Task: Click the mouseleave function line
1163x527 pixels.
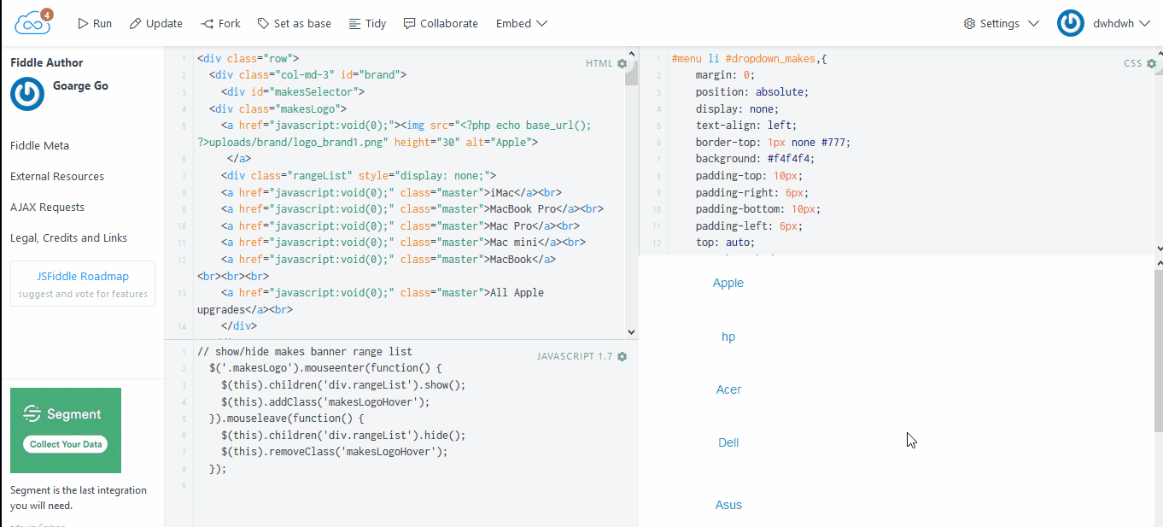Action: click(287, 419)
